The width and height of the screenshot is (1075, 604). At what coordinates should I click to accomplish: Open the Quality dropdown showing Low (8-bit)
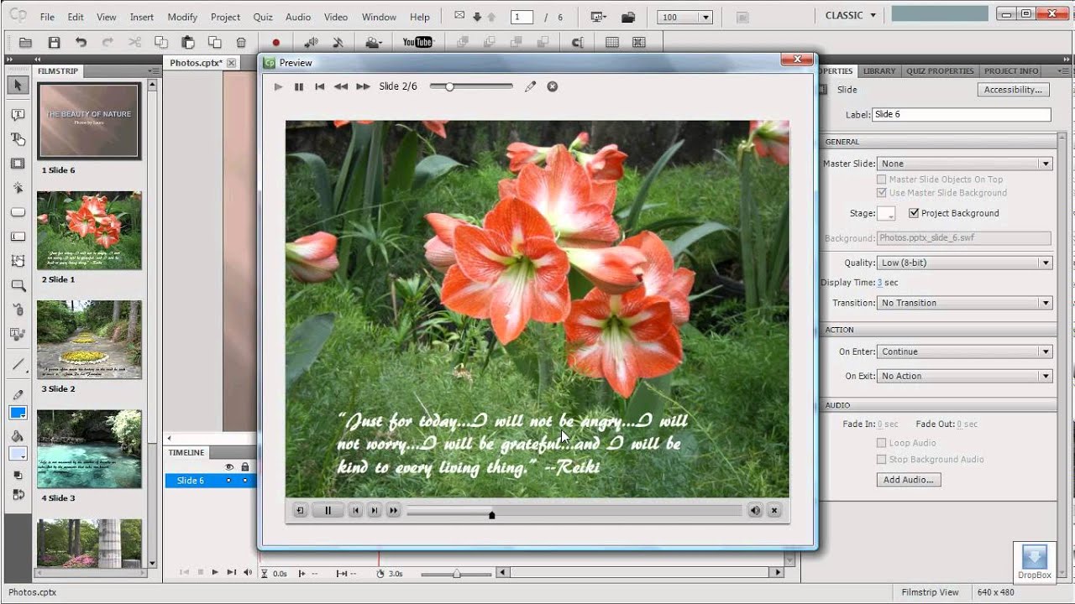coord(964,263)
